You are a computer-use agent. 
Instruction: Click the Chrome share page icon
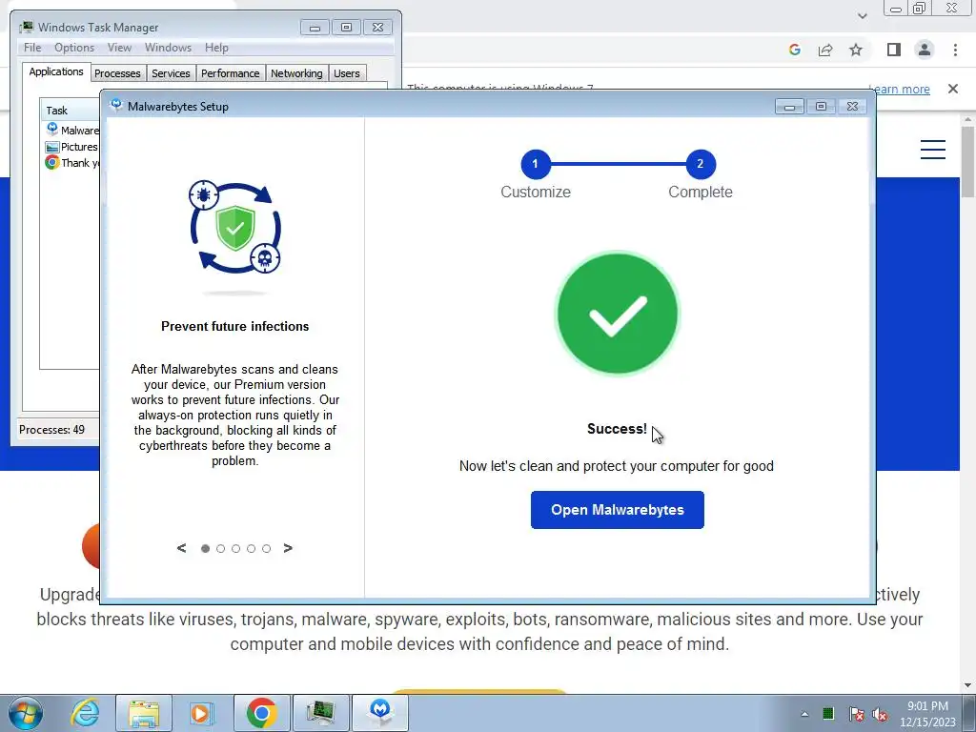pos(825,50)
